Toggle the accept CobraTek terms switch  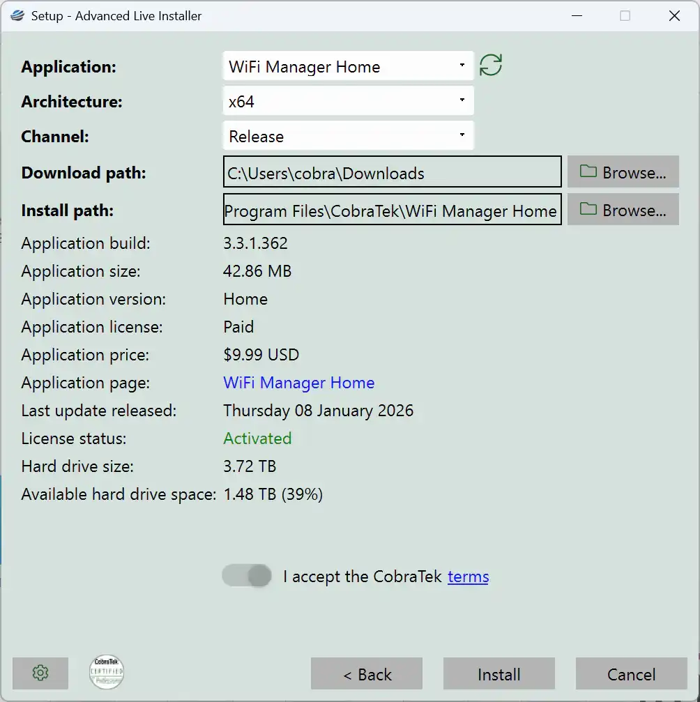[x=247, y=576]
